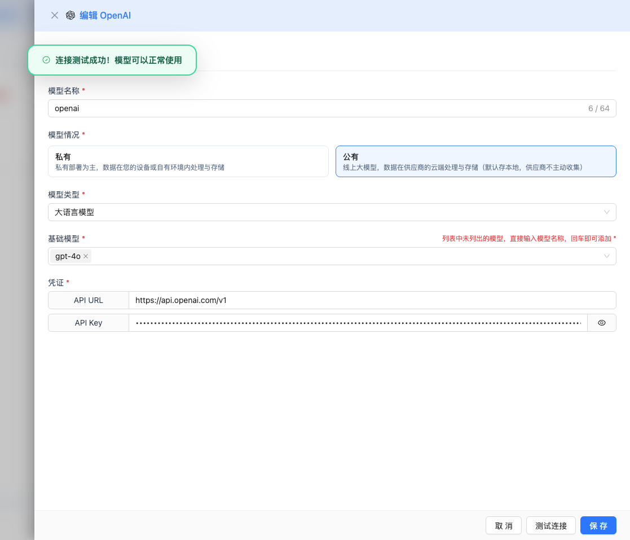
Task: Close the 编辑 OpenAI drawer with X
Action: click(55, 15)
